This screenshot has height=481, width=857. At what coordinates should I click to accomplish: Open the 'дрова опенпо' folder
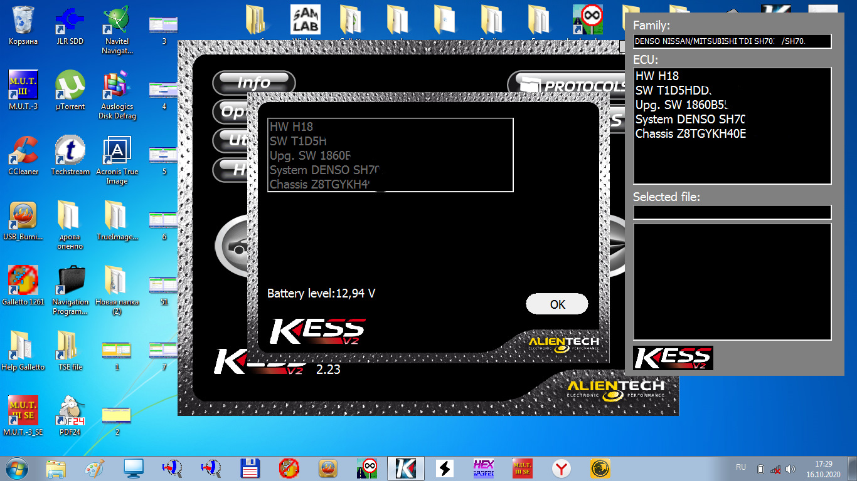(x=70, y=225)
